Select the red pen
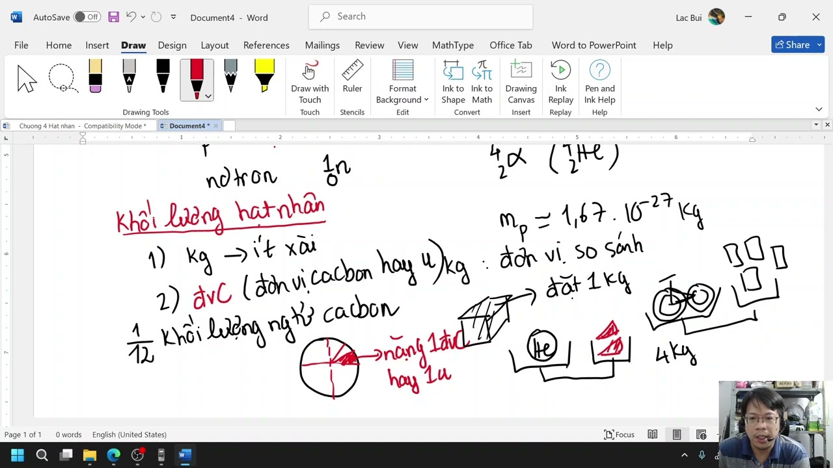 (197, 78)
